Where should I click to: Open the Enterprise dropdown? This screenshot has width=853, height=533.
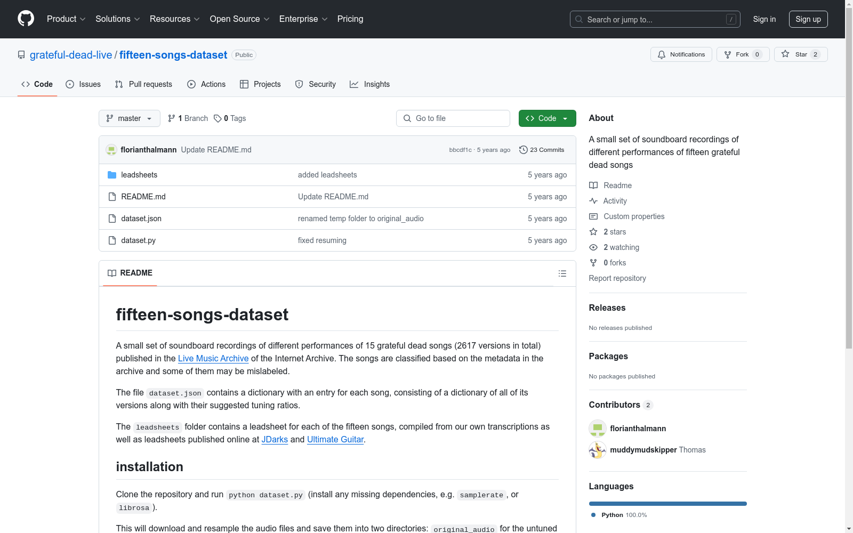pyautogui.click(x=303, y=19)
